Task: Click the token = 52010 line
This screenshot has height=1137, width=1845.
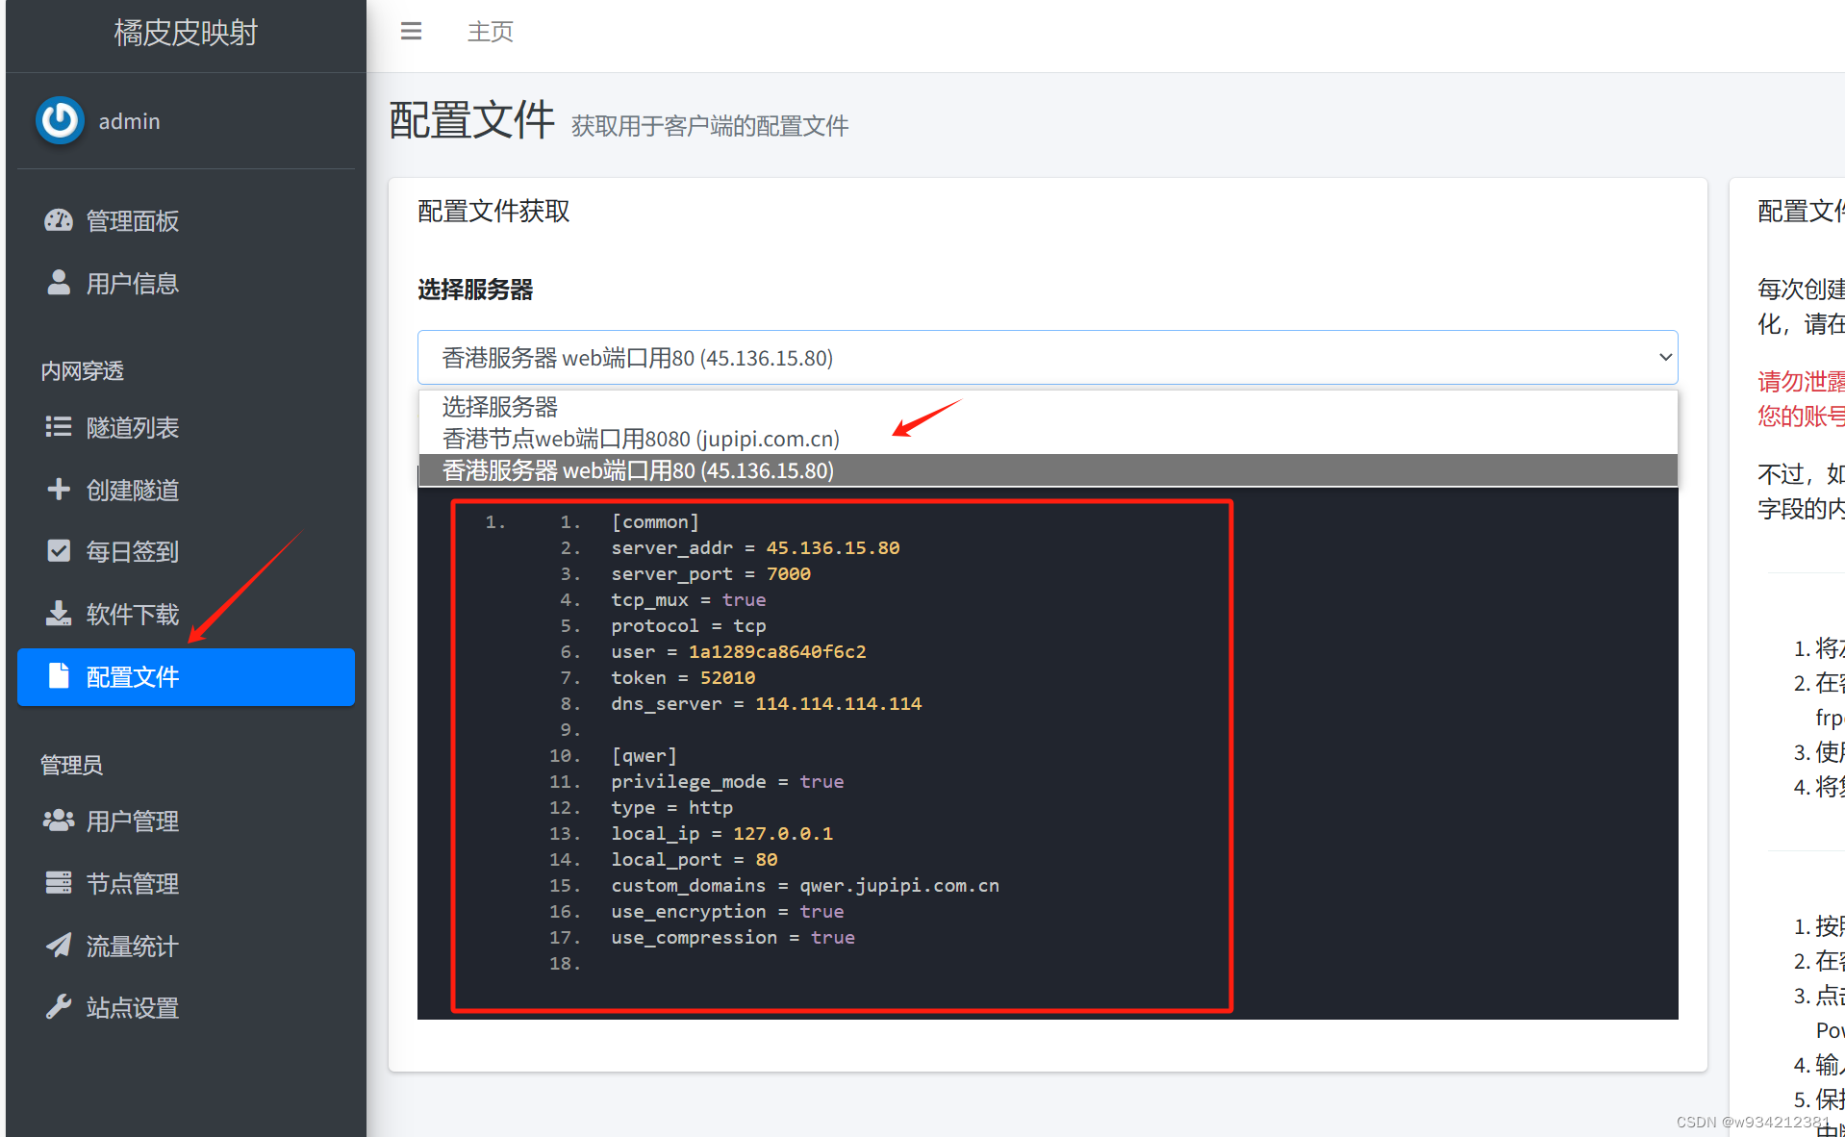Action: tap(683, 677)
